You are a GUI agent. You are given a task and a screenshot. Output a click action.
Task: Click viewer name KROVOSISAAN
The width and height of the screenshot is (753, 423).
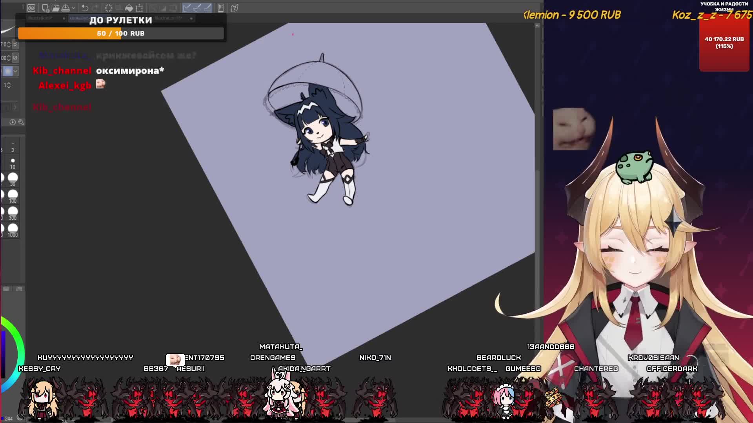[x=653, y=358]
